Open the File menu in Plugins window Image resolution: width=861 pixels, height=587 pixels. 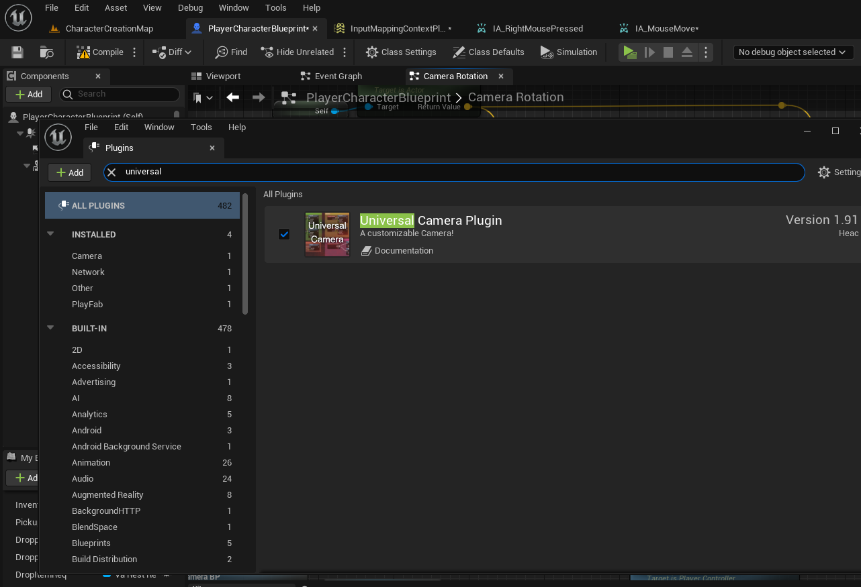91,127
